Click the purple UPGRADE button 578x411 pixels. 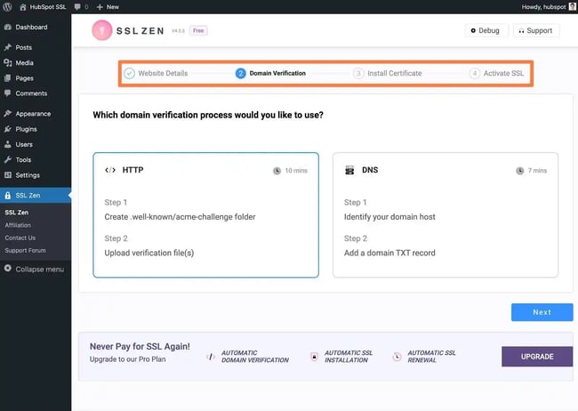pyautogui.click(x=537, y=357)
